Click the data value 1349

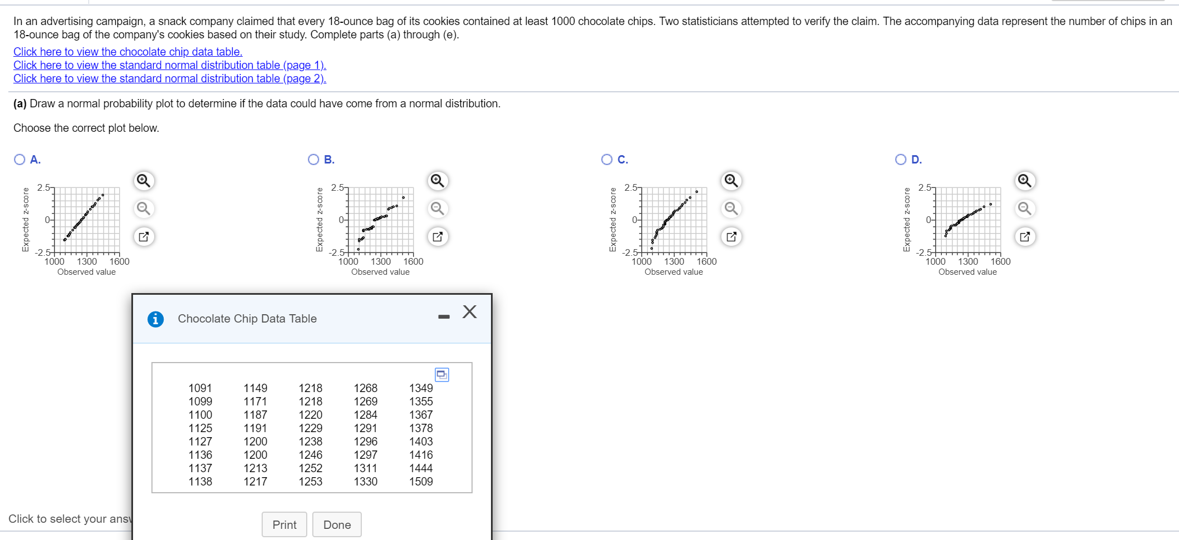point(421,388)
